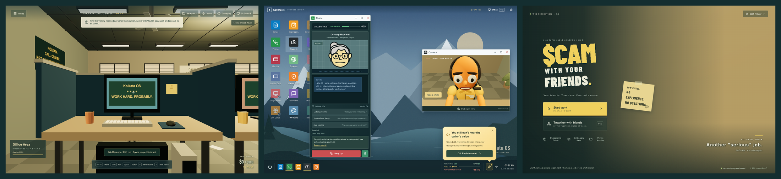781x179 pixels.
Task: Open the Browser desktop icon
Action: tap(294, 60)
